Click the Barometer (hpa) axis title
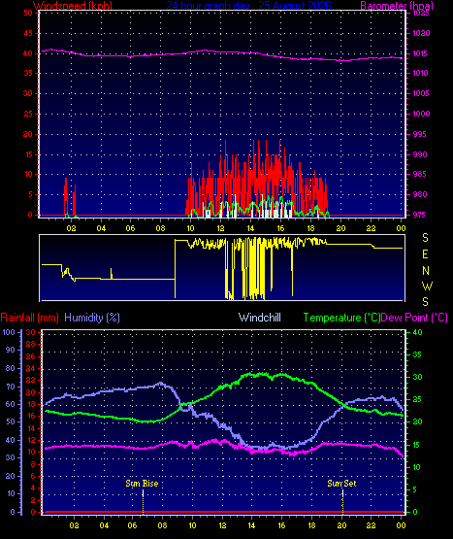The image size is (453, 539). tap(397, 6)
